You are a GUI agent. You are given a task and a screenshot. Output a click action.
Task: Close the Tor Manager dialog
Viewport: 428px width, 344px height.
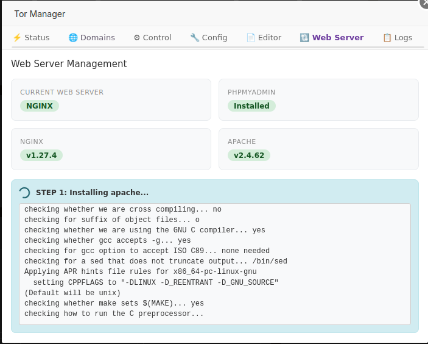424,3
